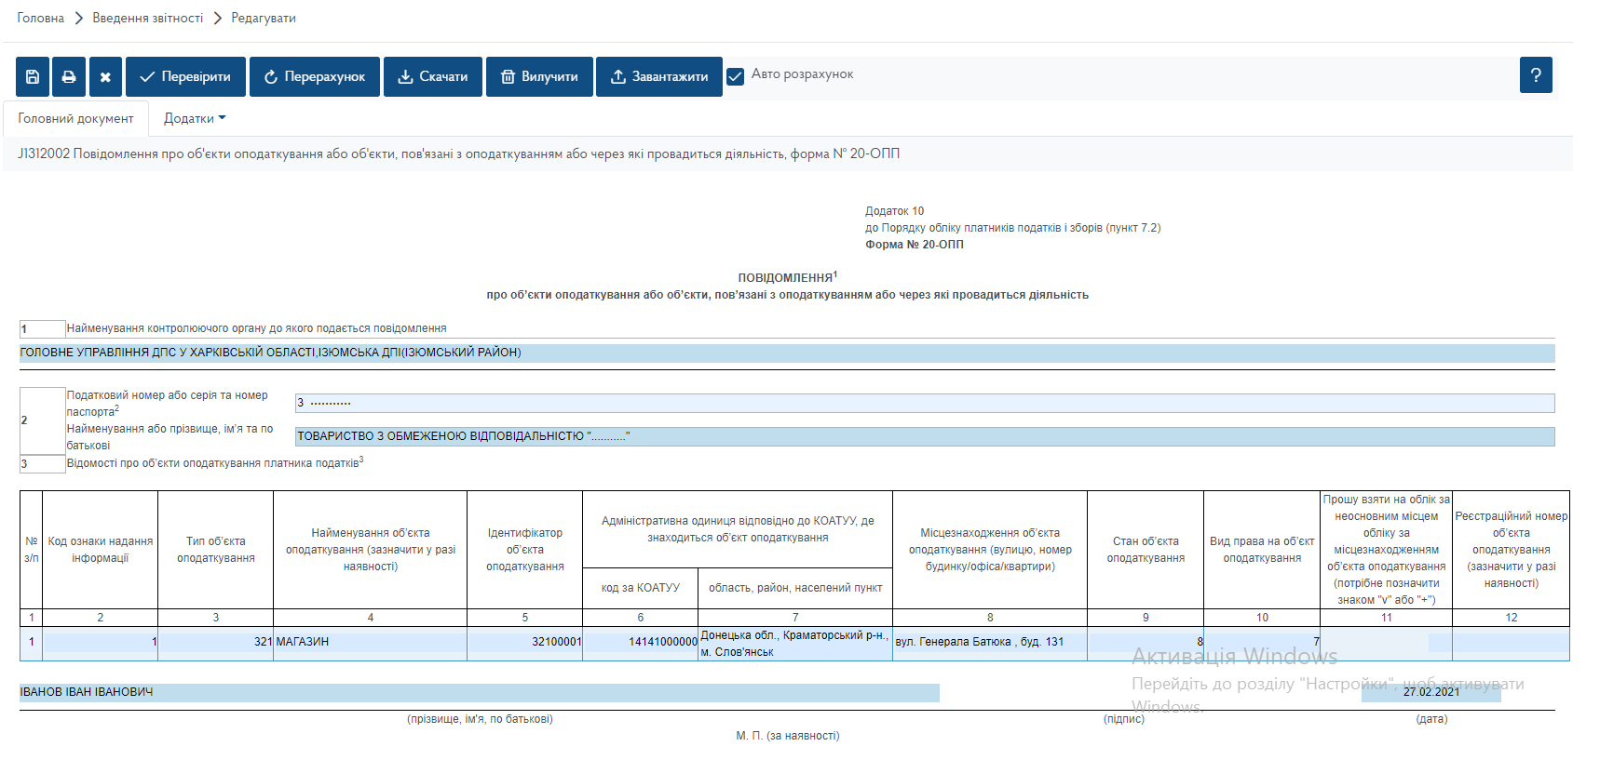
Task: Open Введення звітності breadcrumb link
Action: click(x=148, y=18)
